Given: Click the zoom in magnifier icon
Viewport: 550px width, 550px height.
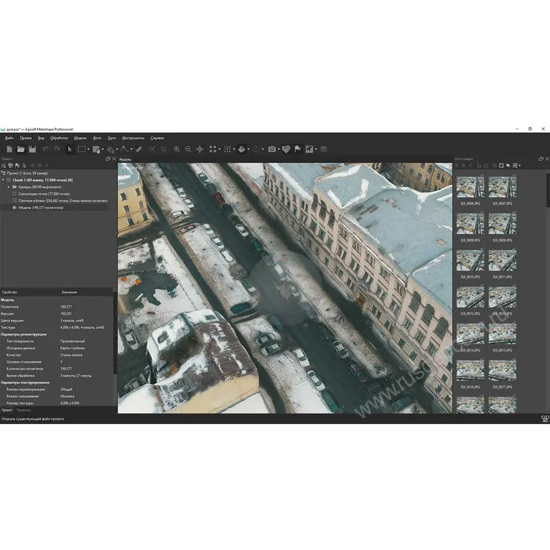Looking at the screenshot, I should point(177,149).
